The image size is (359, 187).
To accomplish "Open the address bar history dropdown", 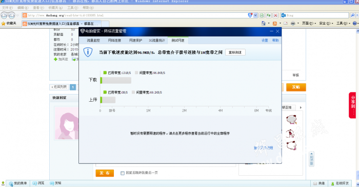I will click(255, 15).
